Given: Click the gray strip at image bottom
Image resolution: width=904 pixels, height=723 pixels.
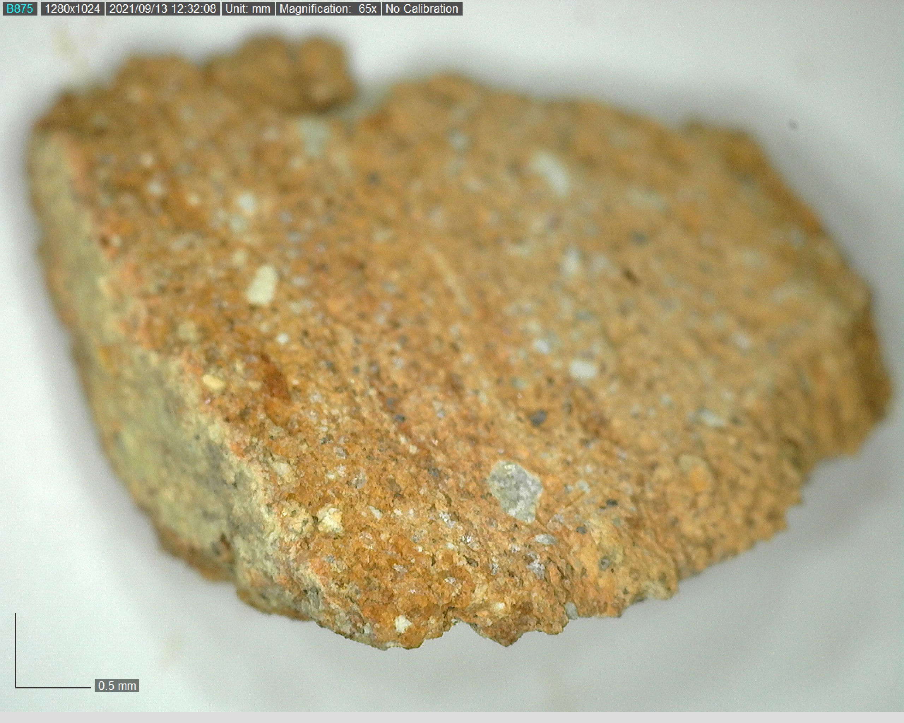Looking at the screenshot, I should click(x=452, y=717).
